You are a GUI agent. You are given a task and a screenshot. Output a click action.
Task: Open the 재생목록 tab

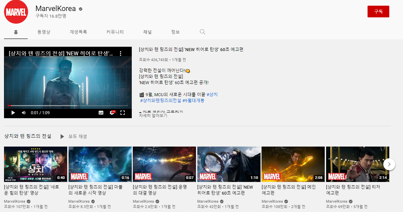(x=79, y=32)
